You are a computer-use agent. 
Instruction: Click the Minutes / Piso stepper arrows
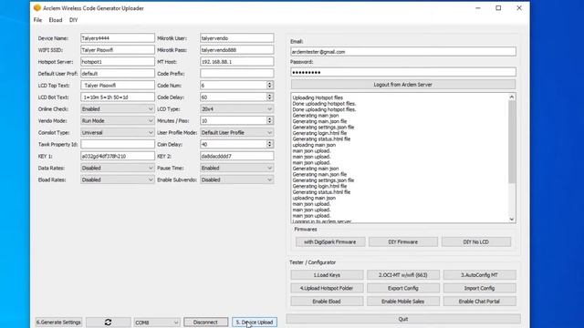(x=269, y=120)
